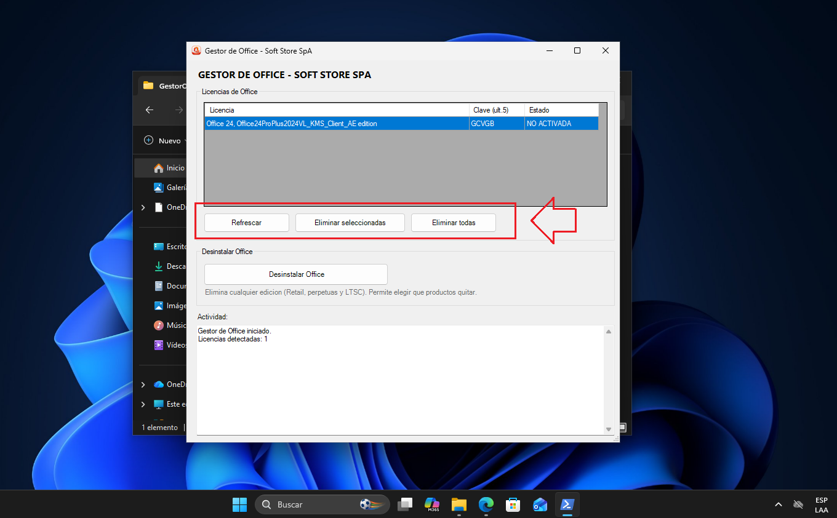This screenshot has height=518, width=837.
Task: Click the Licencia column header
Action: (x=337, y=110)
